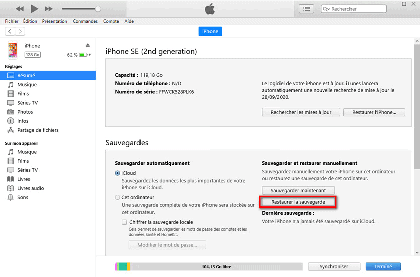Click the Play button in the toolbar
Viewport: 420px width, 277px height.
click(x=34, y=9)
